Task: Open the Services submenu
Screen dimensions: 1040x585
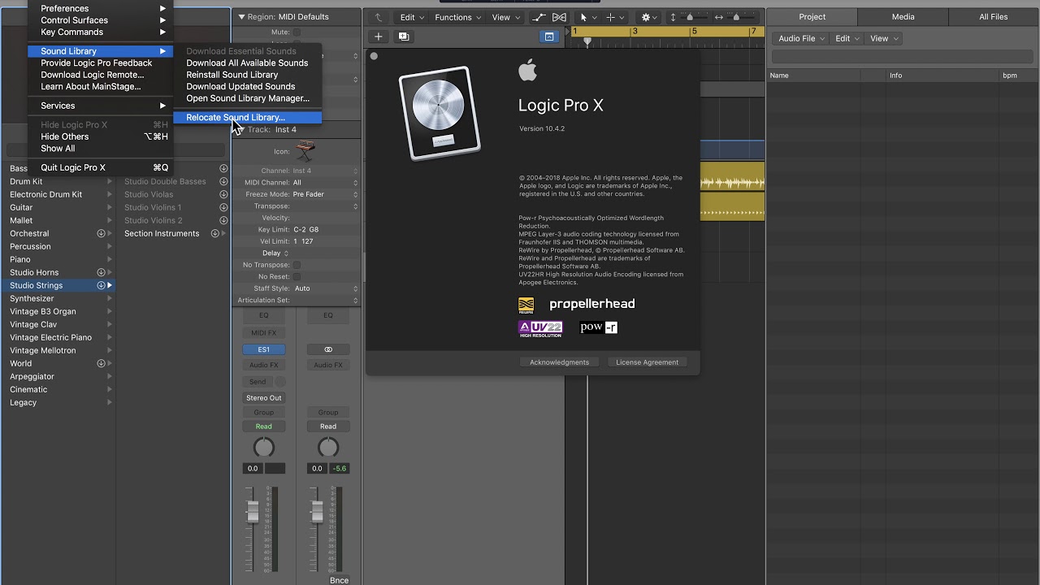Action: pos(100,106)
